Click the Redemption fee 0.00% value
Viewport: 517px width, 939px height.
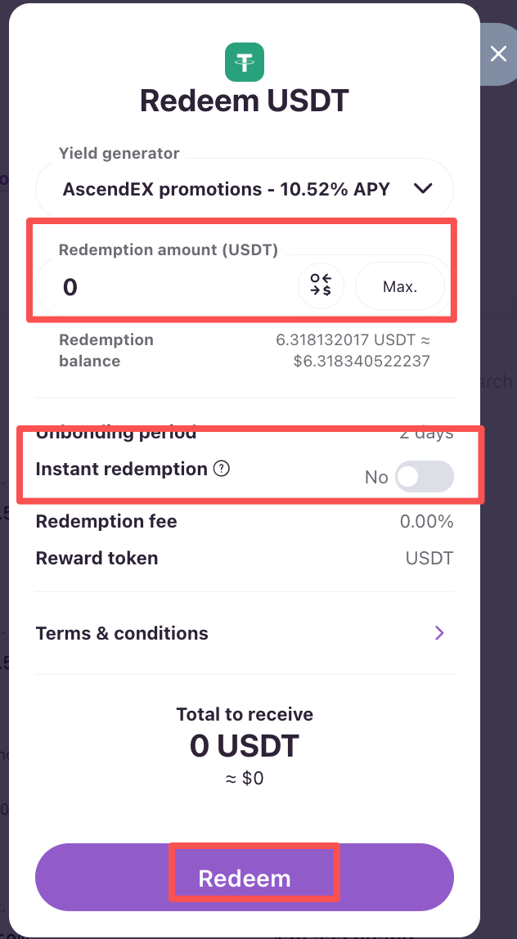[426, 522]
